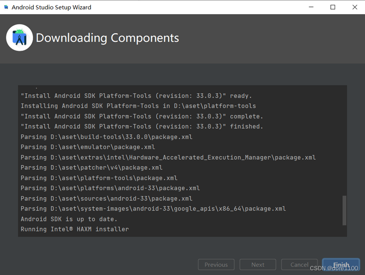Screen dimensions: 365x275
Task: Click the Platform-Tools 'ready.' log line
Action: coord(136,96)
